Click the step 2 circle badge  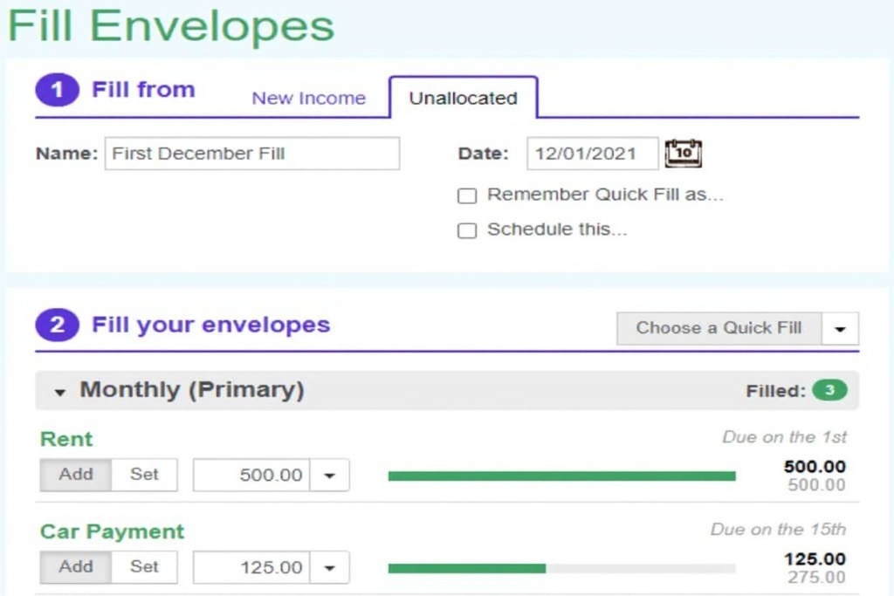point(57,325)
